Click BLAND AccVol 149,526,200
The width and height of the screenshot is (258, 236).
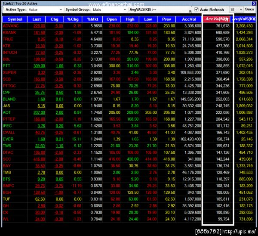(x=190, y=99)
